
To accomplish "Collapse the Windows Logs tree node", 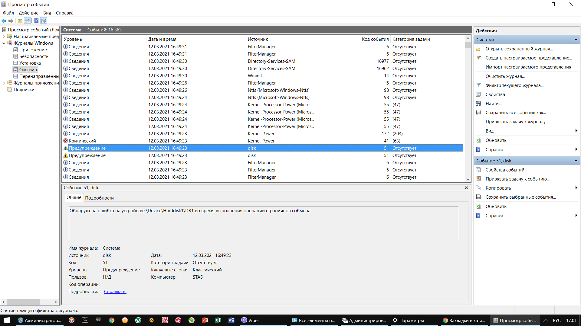I will coord(4,43).
